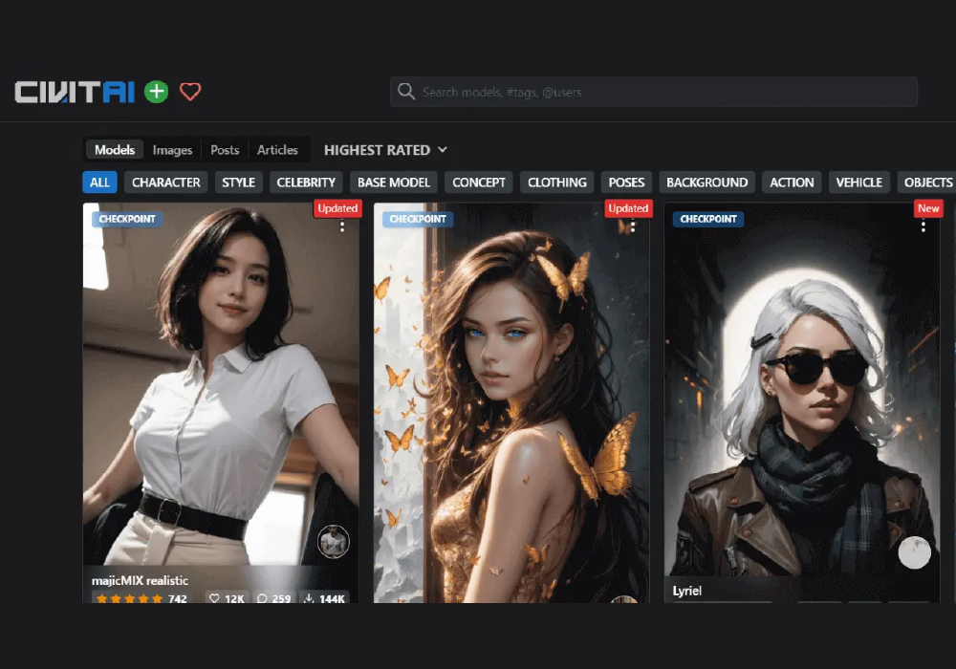Switch to the Posts tab
Image resolution: width=956 pixels, height=669 pixels.
click(x=225, y=150)
